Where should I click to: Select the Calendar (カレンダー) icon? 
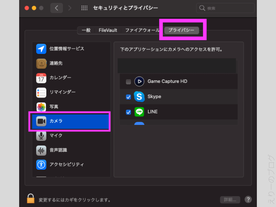pyautogui.click(x=41, y=78)
